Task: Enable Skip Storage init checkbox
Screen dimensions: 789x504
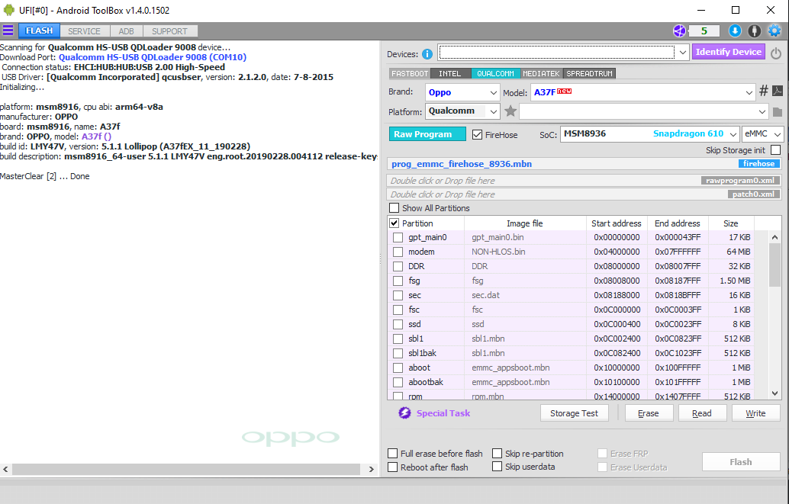Action: (x=776, y=150)
